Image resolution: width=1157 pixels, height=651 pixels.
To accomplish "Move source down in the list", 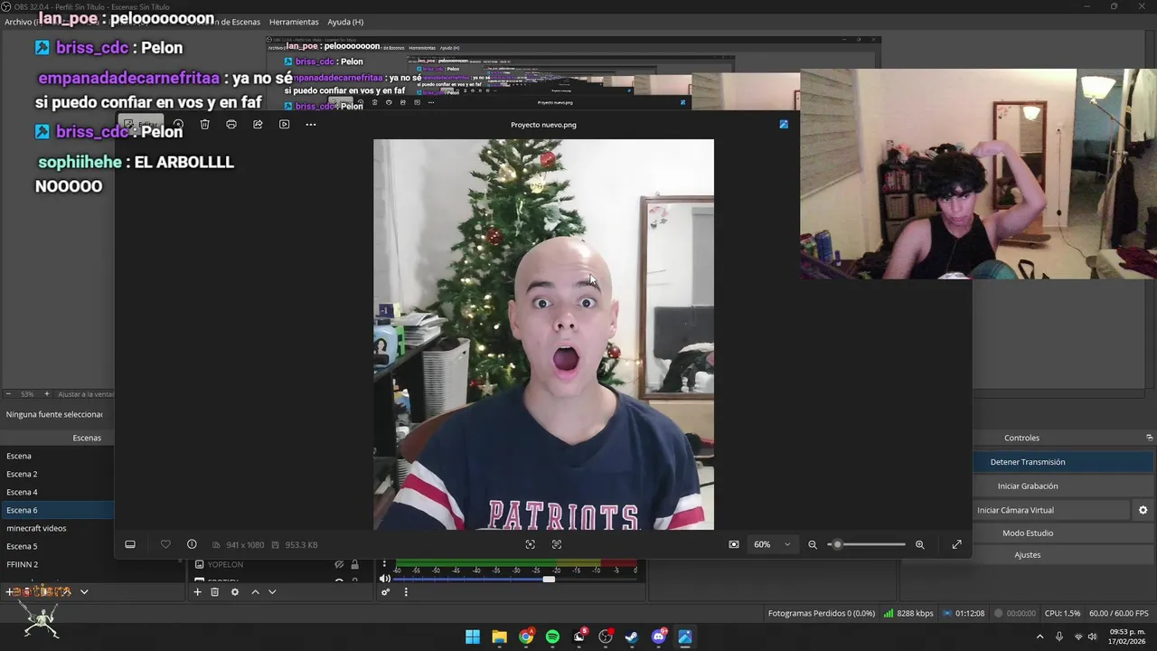I will click(272, 592).
